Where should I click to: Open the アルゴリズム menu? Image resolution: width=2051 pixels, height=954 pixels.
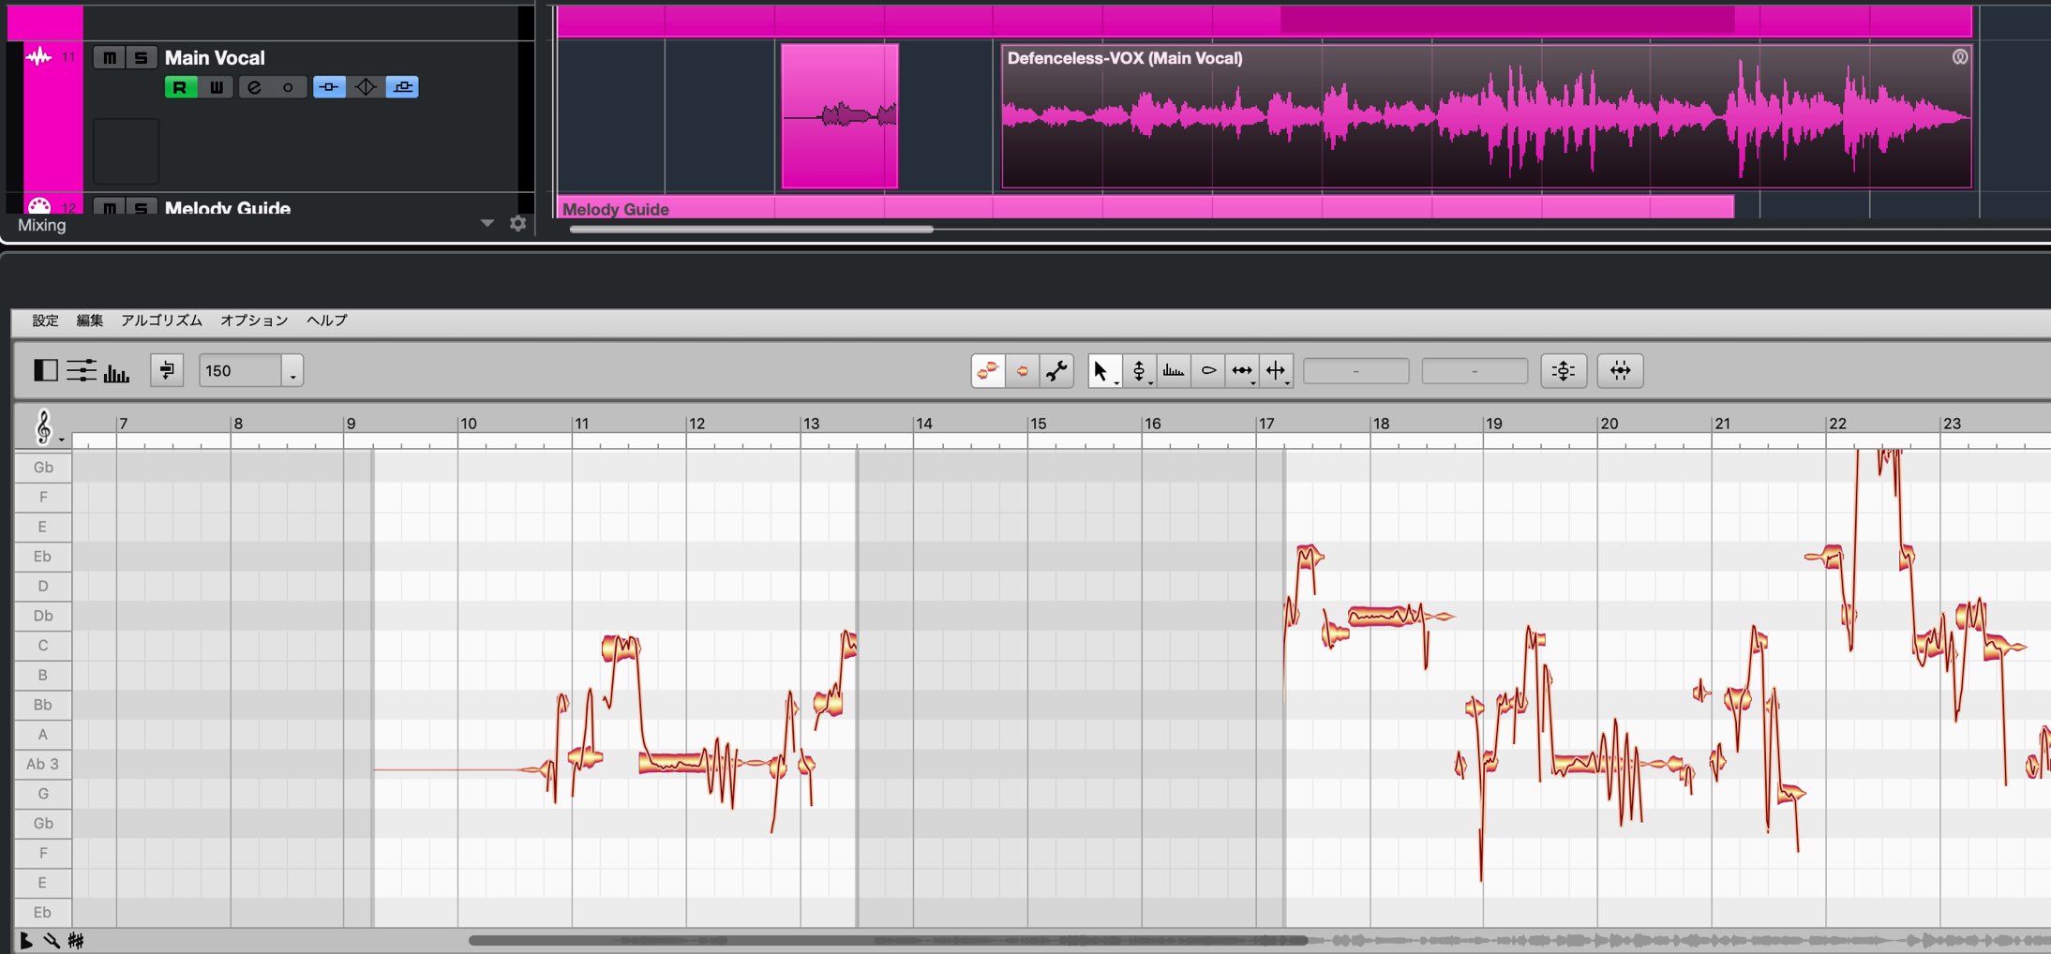(161, 320)
